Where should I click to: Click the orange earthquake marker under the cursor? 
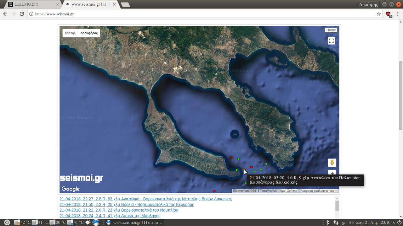click(244, 169)
